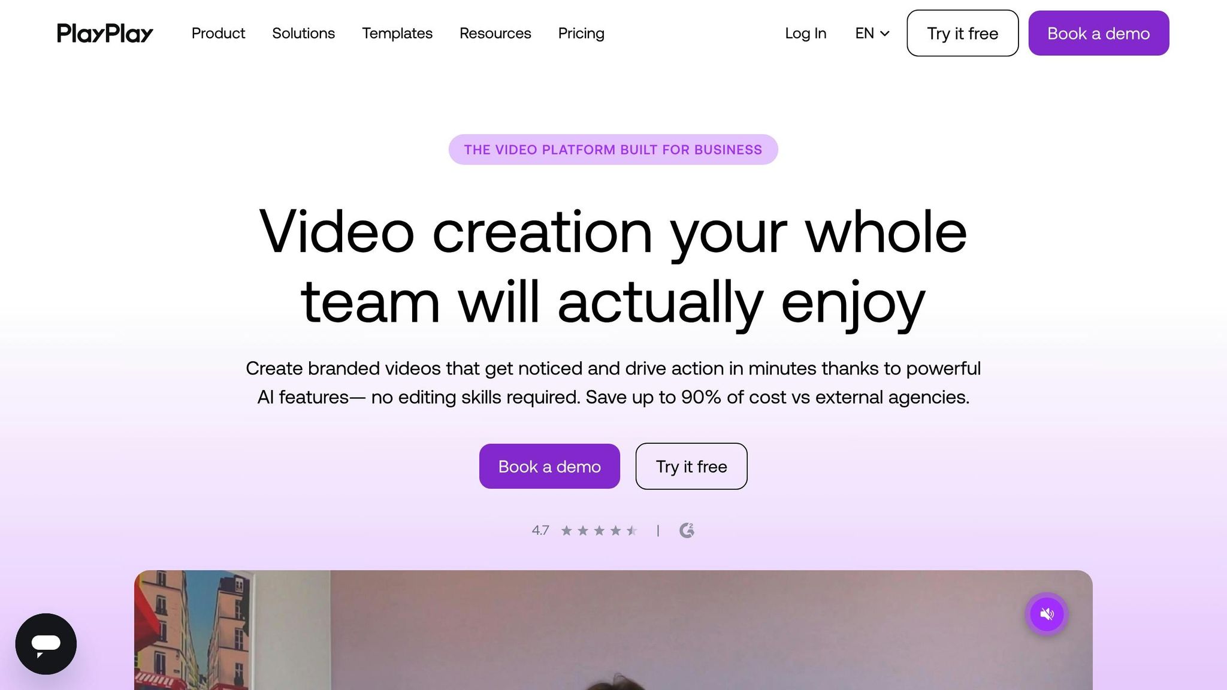The width and height of the screenshot is (1227, 690).
Task: Open the Product menu
Action: pos(218,34)
